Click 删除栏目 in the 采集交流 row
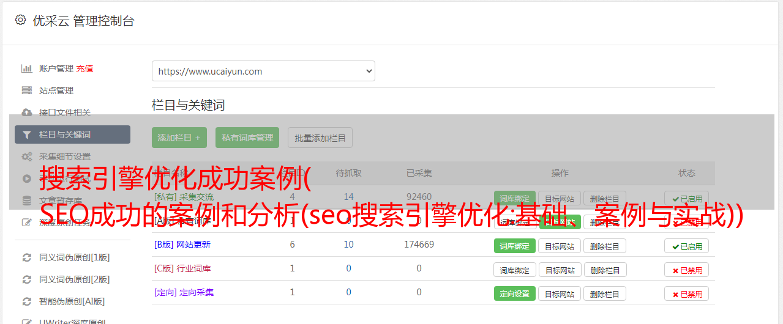Screen dimensions: 783x324 pos(604,198)
